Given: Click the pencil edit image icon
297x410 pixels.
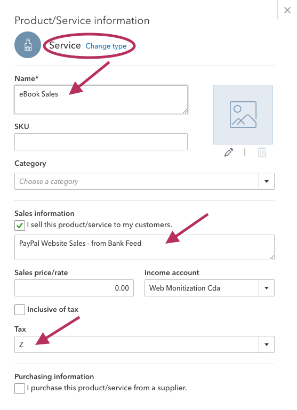Looking at the screenshot, I should pos(229,152).
